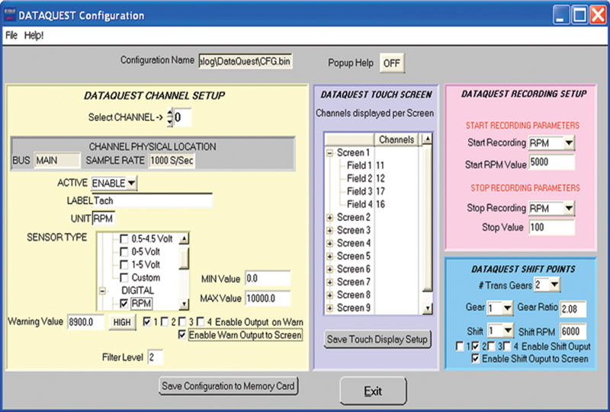Click the Select CHANNEL number field
This screenshot has width=610, height=412.
coord(182,117)
